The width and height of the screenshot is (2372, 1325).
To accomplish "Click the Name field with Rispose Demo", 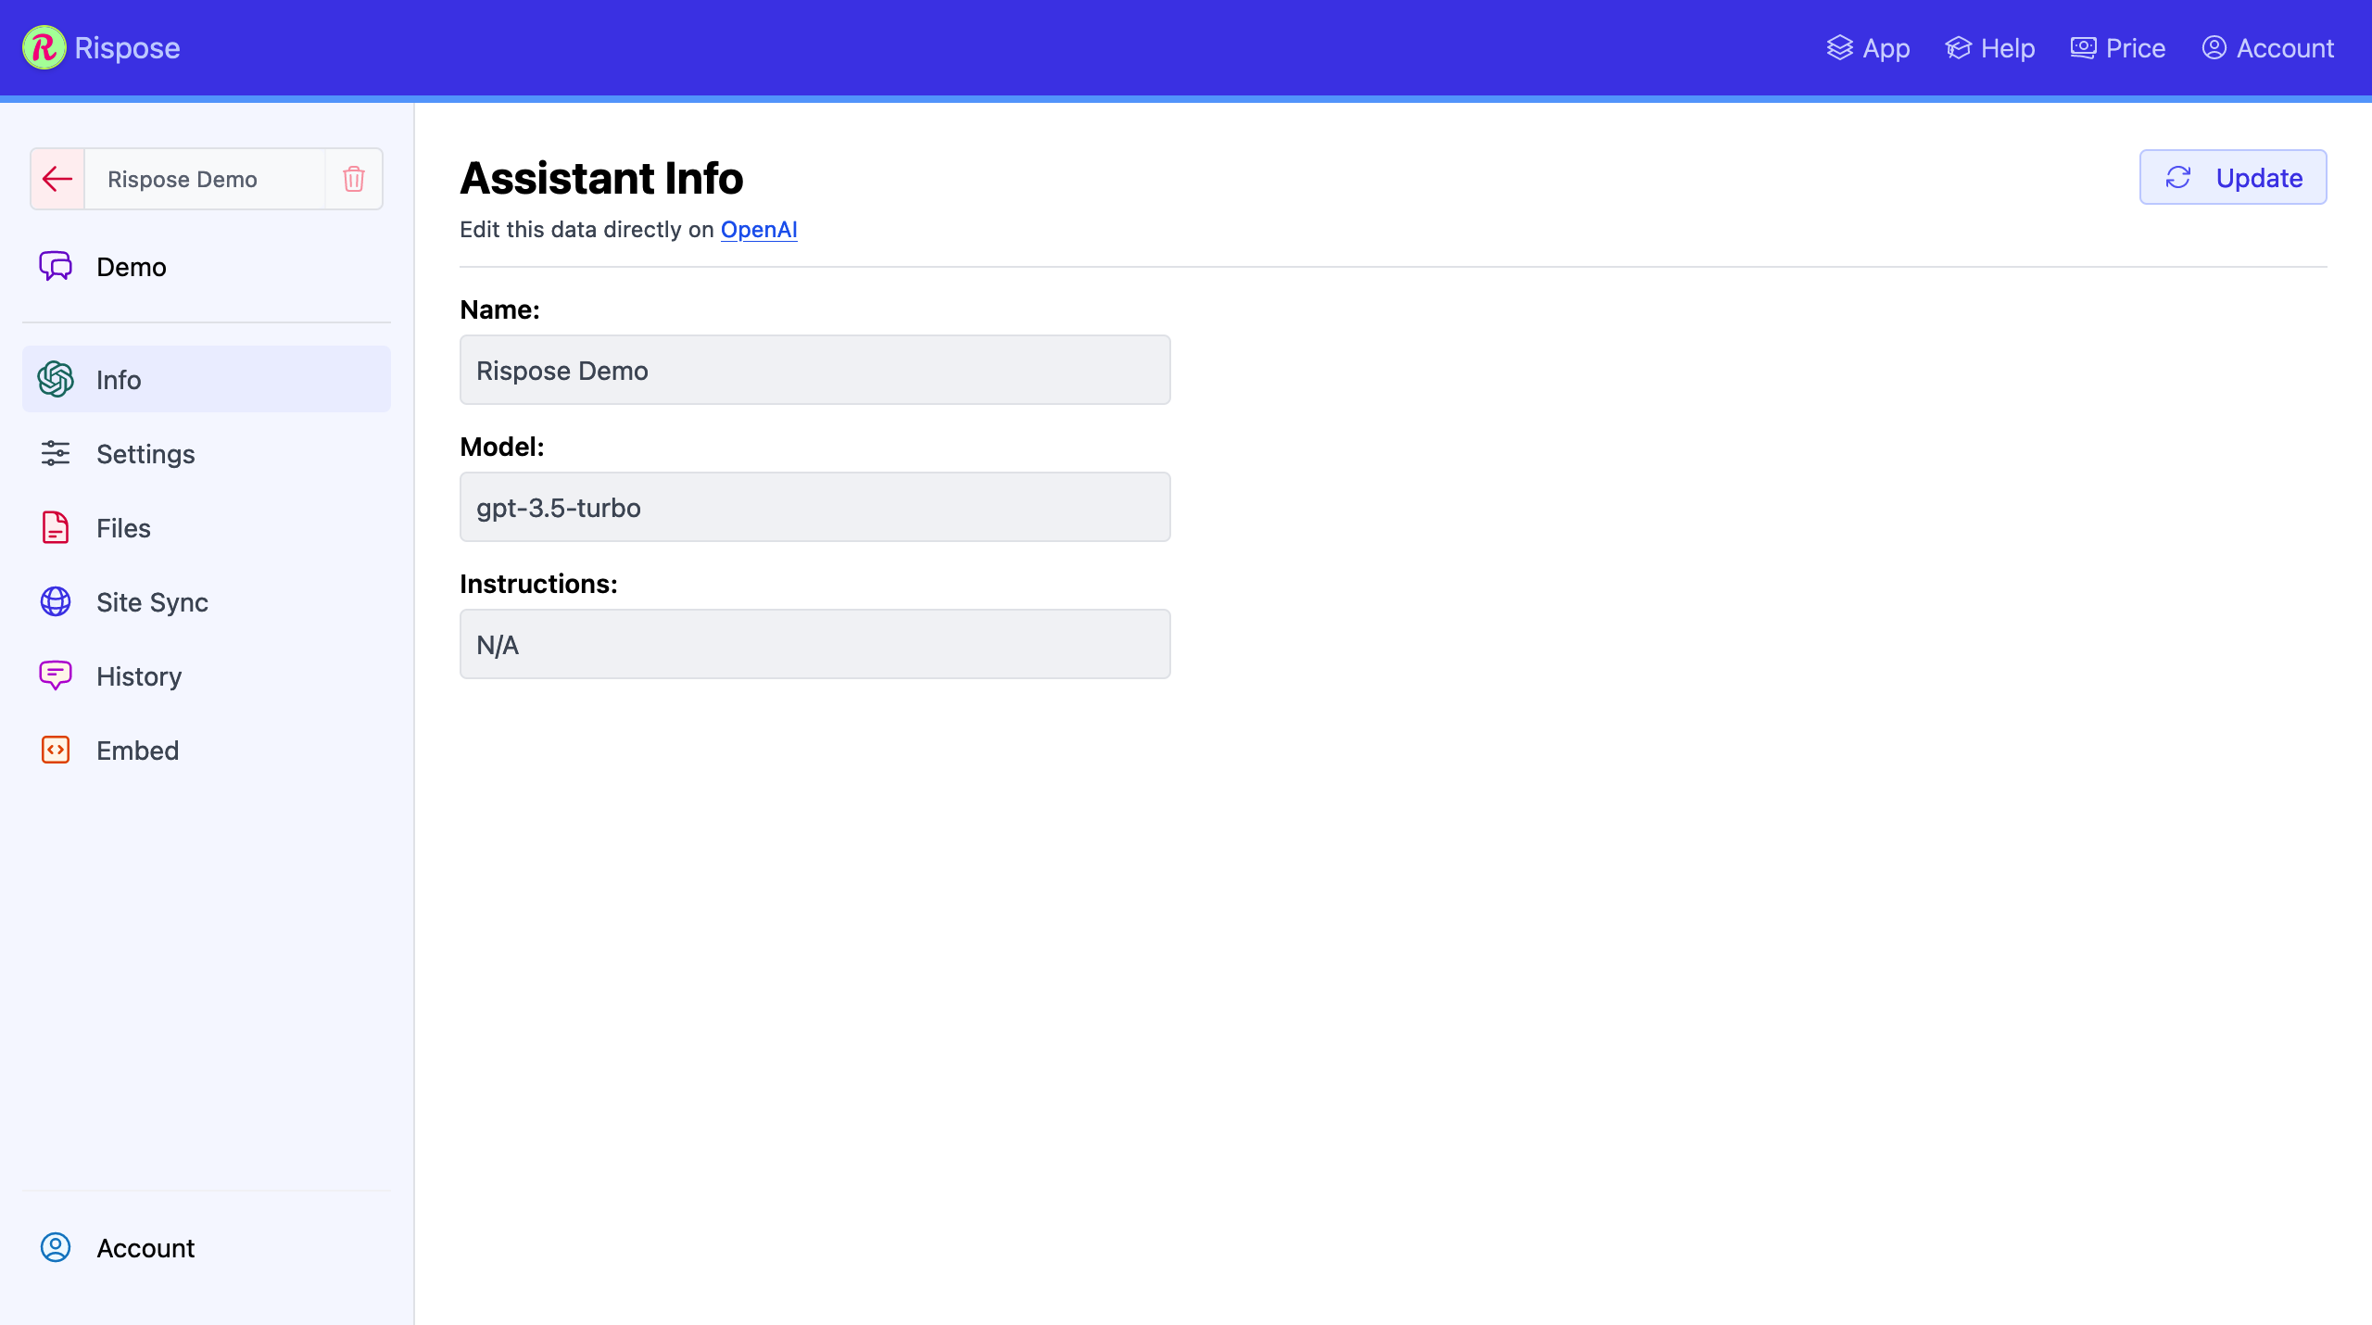I will (814, 371).
